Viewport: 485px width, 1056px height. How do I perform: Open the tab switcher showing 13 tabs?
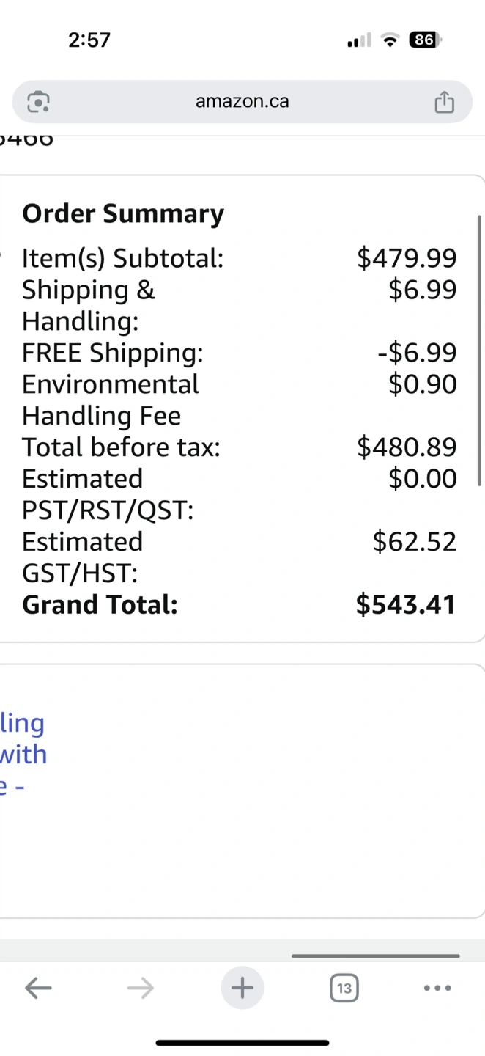click(344, 988)
